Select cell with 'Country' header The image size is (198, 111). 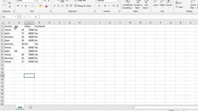(x=9, y=26)
